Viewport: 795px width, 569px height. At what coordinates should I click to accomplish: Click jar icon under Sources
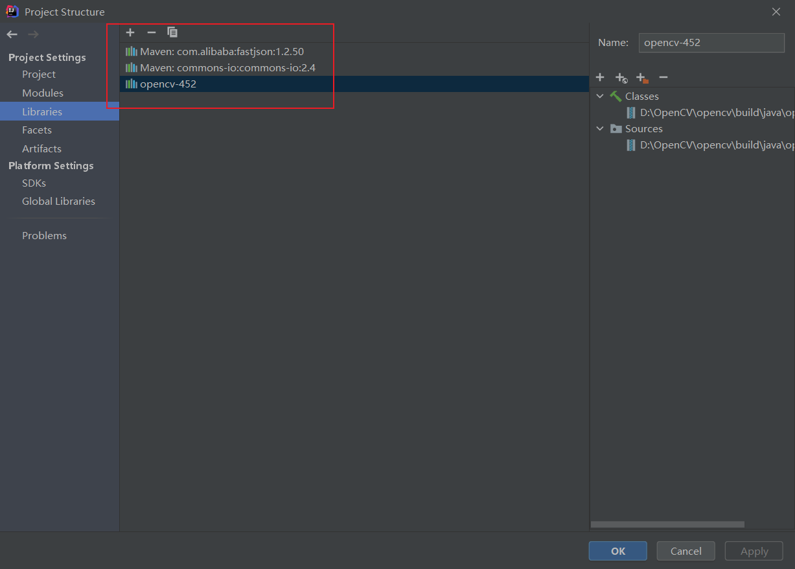click(631, 145)
